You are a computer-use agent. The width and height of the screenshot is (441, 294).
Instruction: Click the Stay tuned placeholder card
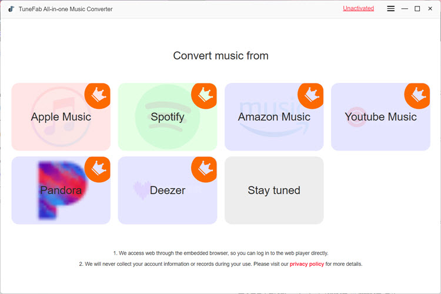point(274,191)
